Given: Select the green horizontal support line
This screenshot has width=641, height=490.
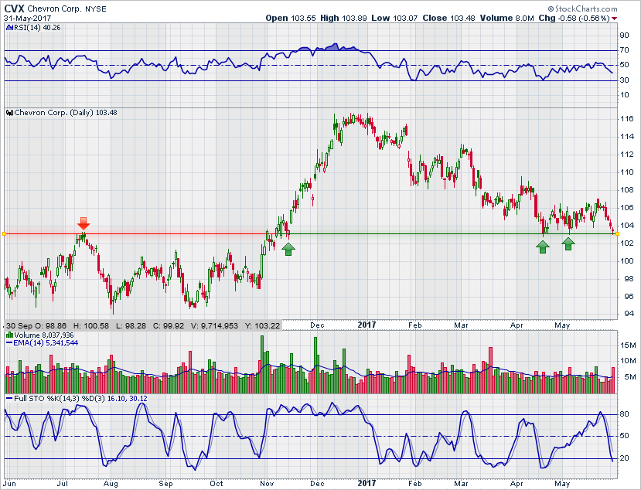Looking at the screenshot, I should point(452,233).
